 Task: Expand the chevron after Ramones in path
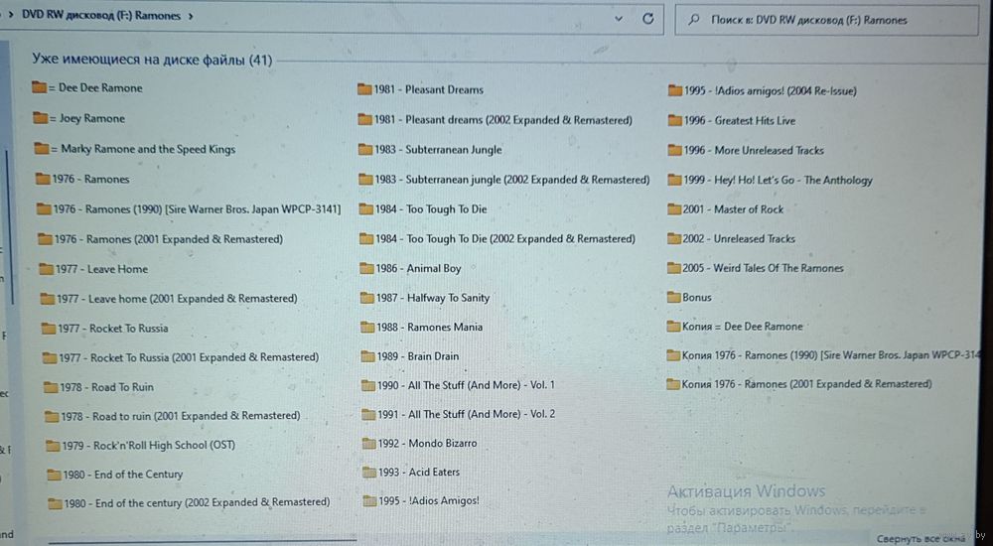(191, 17)
